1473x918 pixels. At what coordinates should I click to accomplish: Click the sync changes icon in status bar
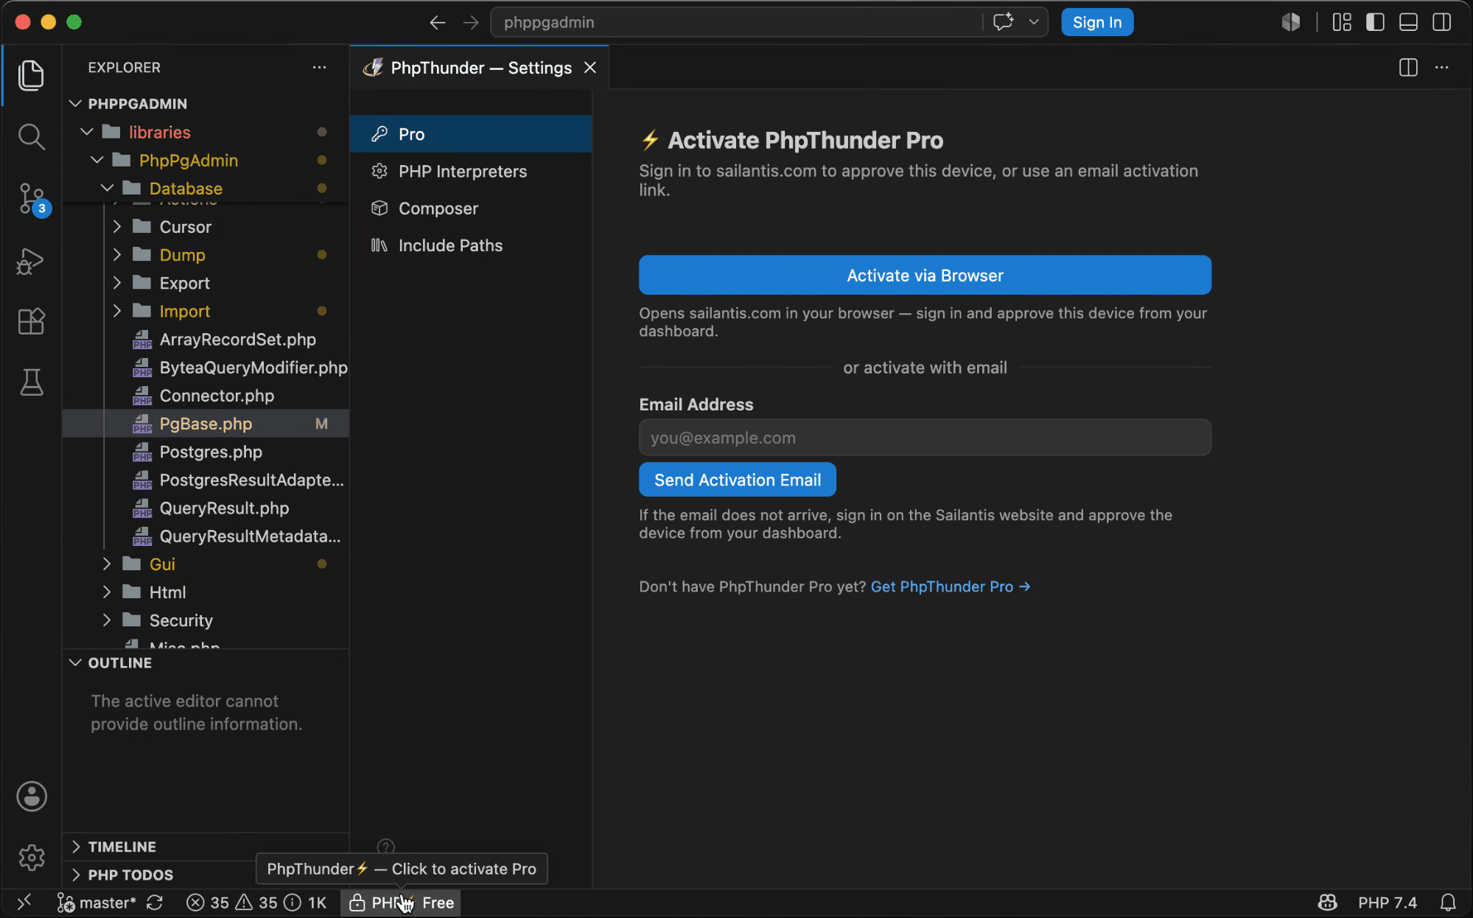click(x=155, y=903)
